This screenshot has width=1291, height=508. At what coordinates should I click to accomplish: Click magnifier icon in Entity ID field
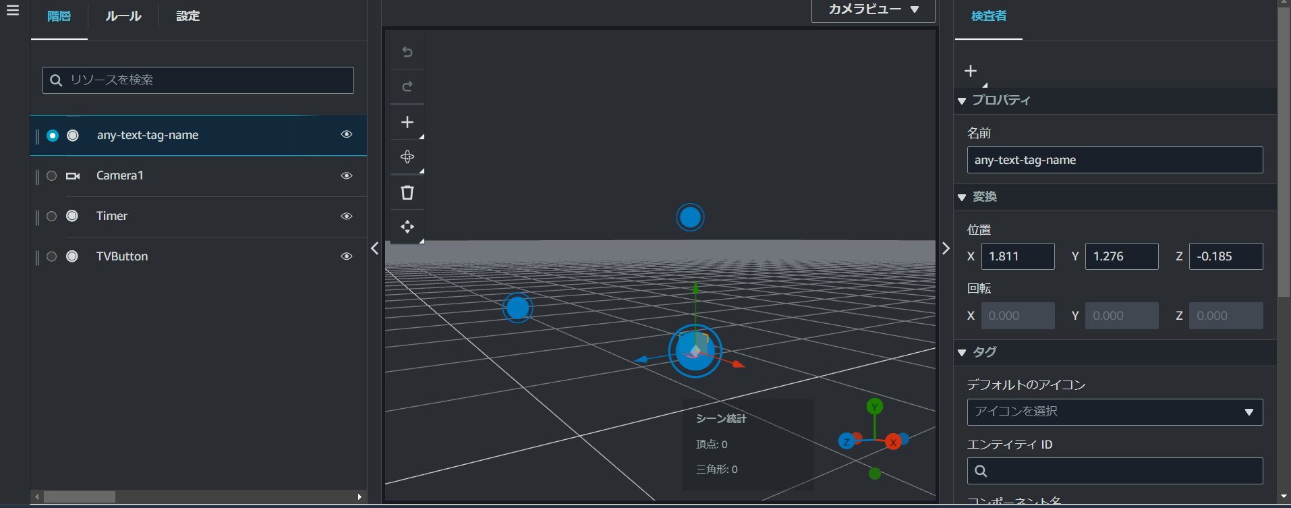[x=981, y=471]
